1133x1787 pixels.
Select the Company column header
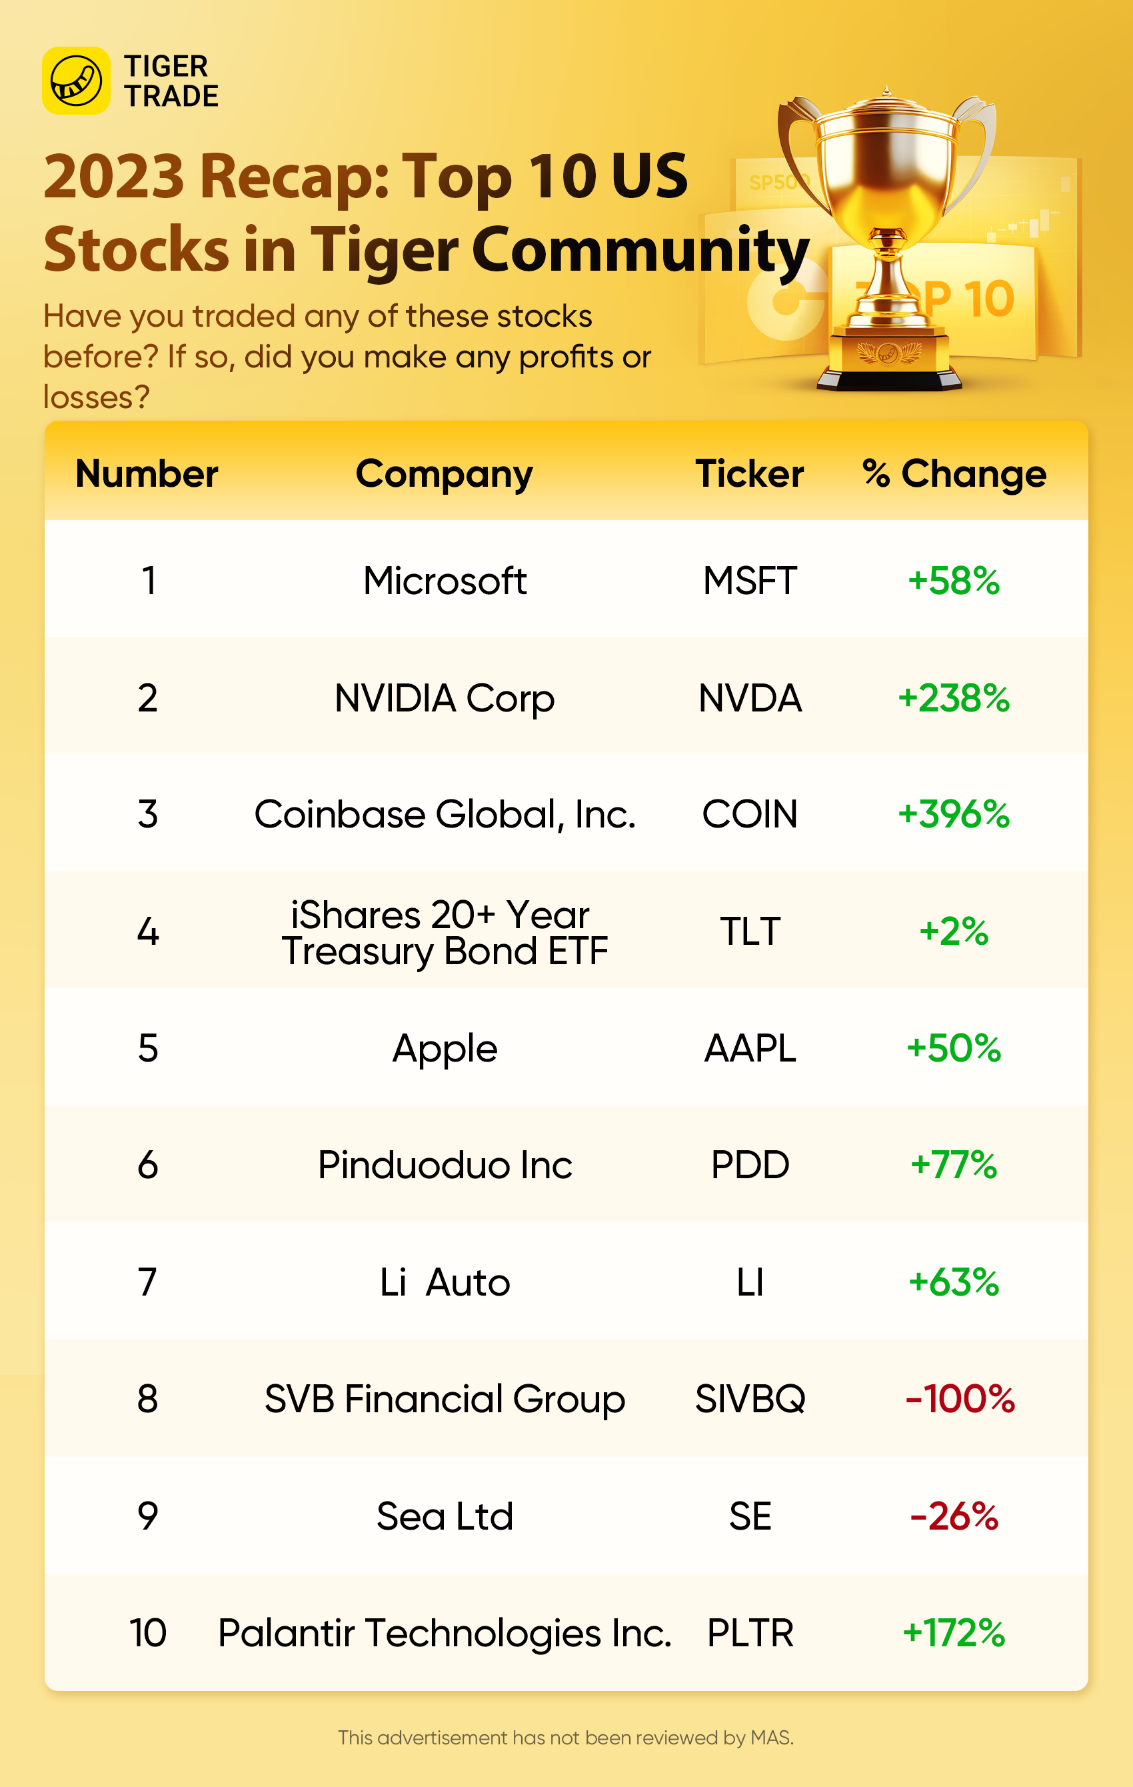click(444, 473)
